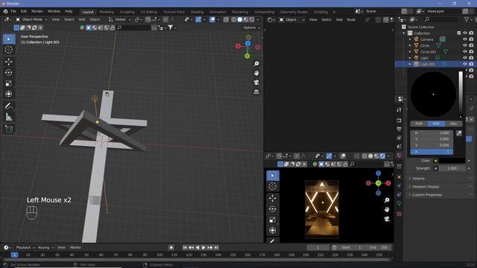The width and height of the screenshot is (477, 268).
Task: Switch perspective/orthographic grid icon in main viewport
Action: pos(256,92)
